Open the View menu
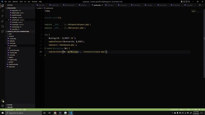Viewport: 205px width, 115px height. pos(21,2)
